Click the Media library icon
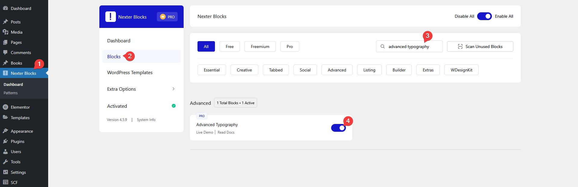578x187 pixels. (5, 32)
